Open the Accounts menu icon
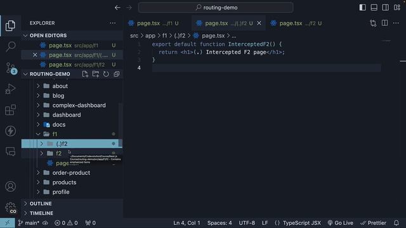Image resolution: width=406 pixels, height=228 pixels. [10, 186]
